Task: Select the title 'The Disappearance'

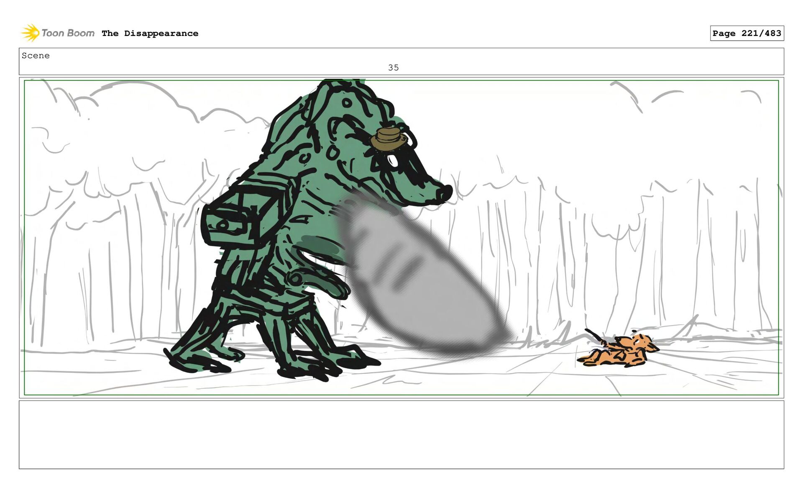Action: [x=150, y=33]
